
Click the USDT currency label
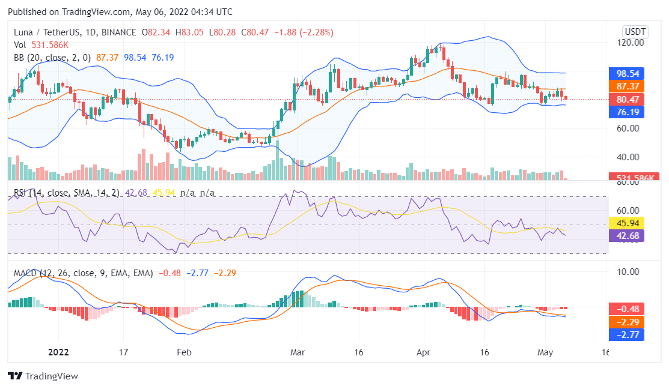pos(635,32)
